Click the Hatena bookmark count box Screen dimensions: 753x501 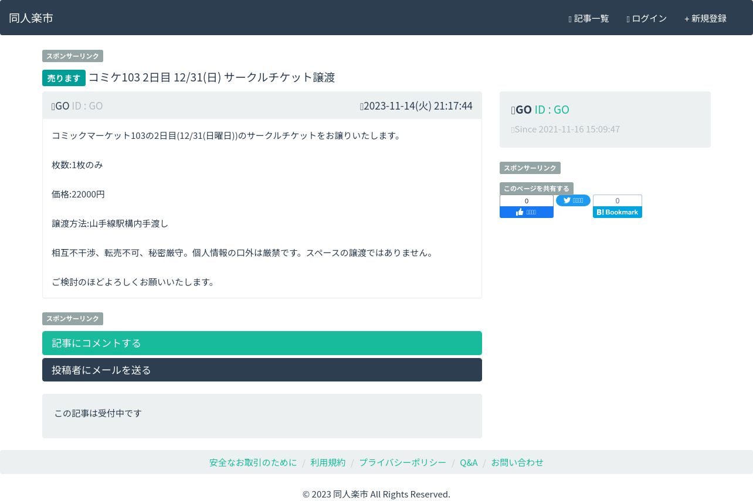click(618, 200)
